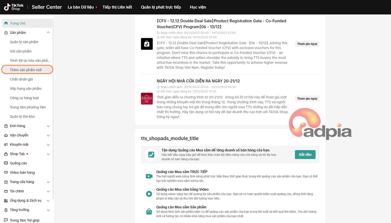This screenshot has width=391, height=223.
Task: Click Quảng cáo Mua sắm TRỰC TIẾP heading
Action: click(182, 172)
